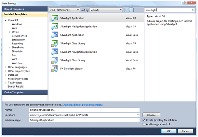Select the Visual Basic Silverlight Class Library icon
This screenshot has height=137, width=198.
click(x=54, y=60)
